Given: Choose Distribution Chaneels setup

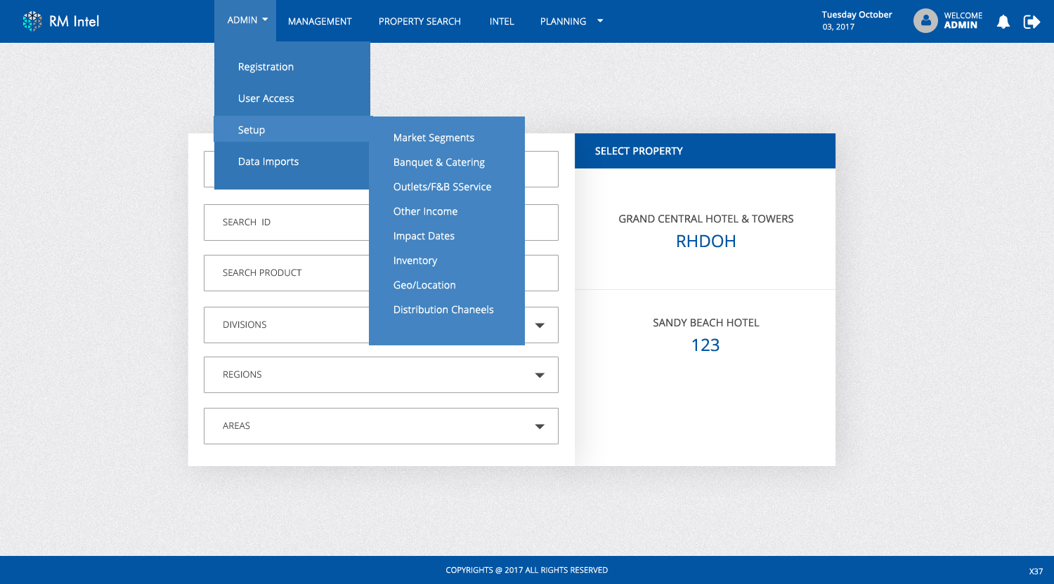Looking at the screenshot, I should (x=443, y=309).
